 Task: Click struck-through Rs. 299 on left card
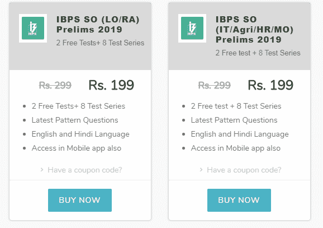click(55, 85)
